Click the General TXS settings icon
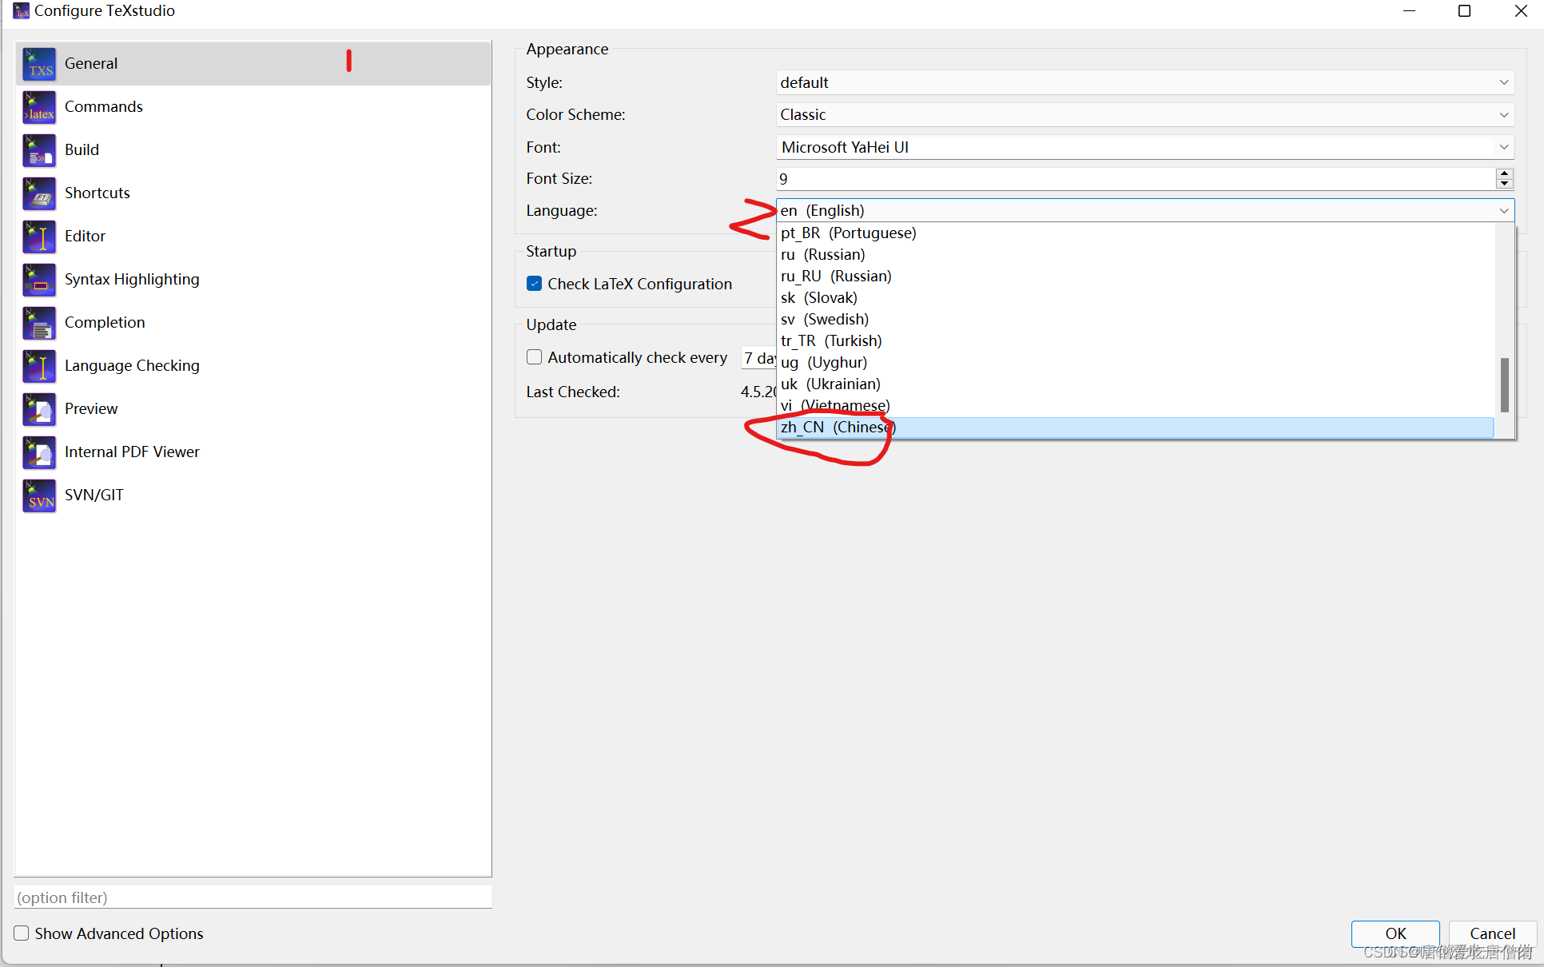Screen dimensions: 1544x967 (x=39, y=64)
